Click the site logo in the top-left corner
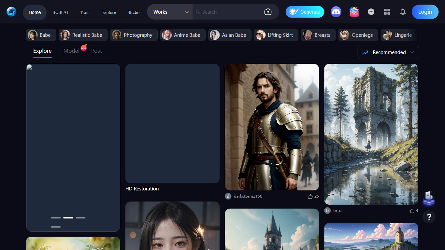This screenshot has width=445, height=250. tap(11, 12)
